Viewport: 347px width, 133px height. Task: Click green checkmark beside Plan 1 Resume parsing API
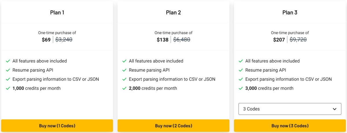8,70
